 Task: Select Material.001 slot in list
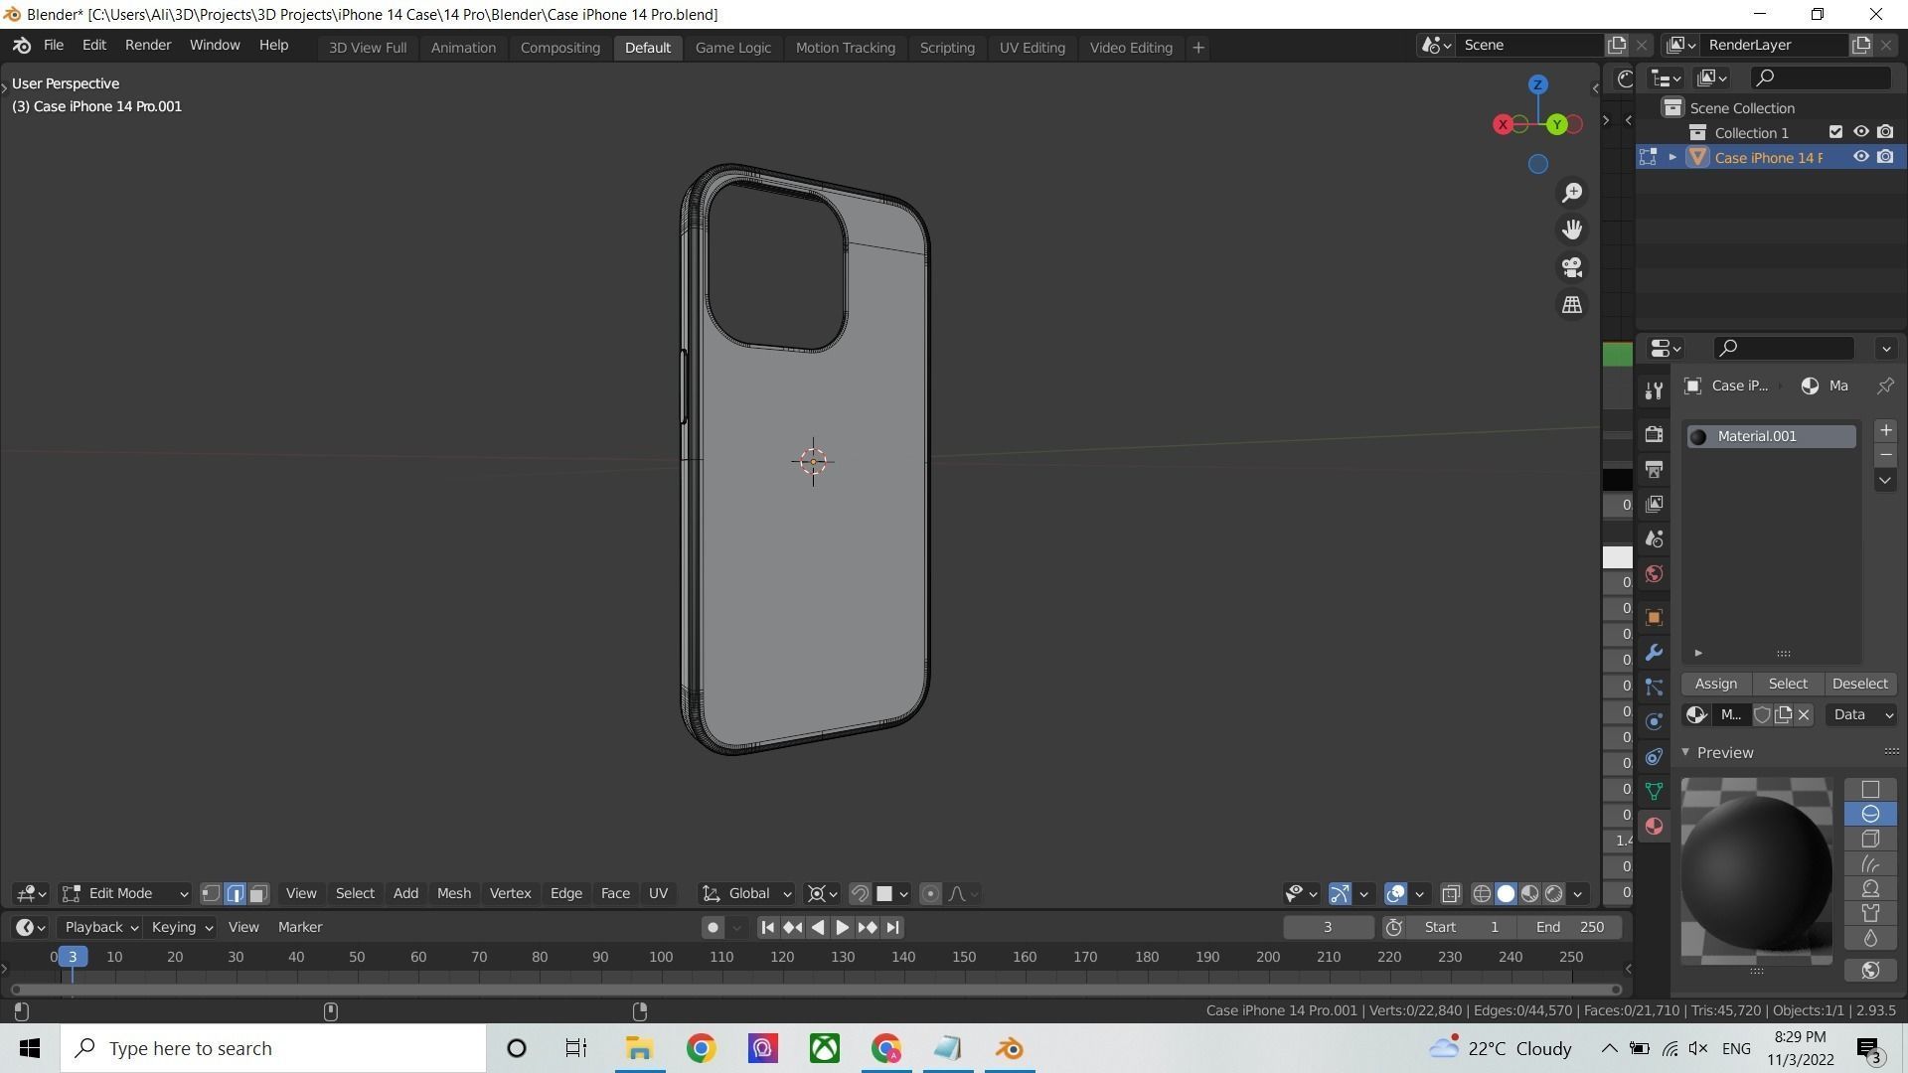pos(1772,436)
